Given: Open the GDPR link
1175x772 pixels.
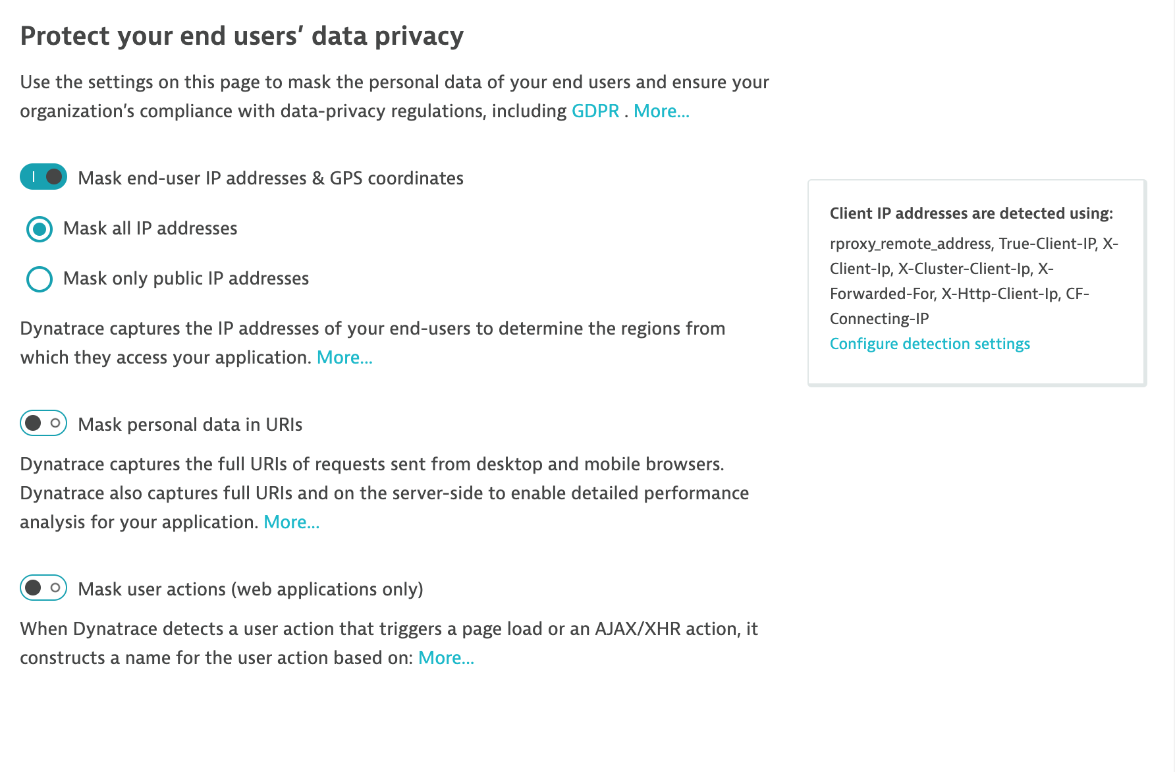Looking at the screenshot, I should pos(595,111).
